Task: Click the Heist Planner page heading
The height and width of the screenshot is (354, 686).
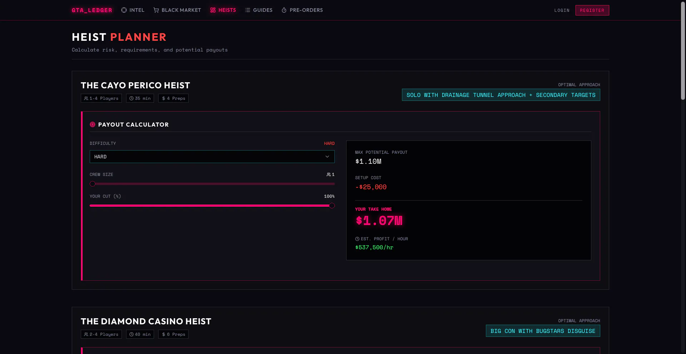Action: click(119, 37)
